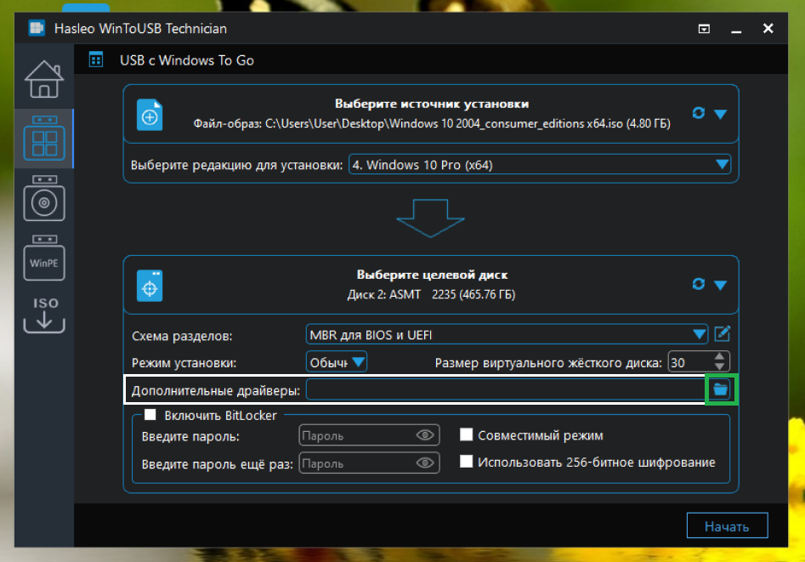The height and width of the screenshot is (562, 805).
Task: Click the virtual disk size stepper
Action: pyautogui.click(x=719, y=360)
